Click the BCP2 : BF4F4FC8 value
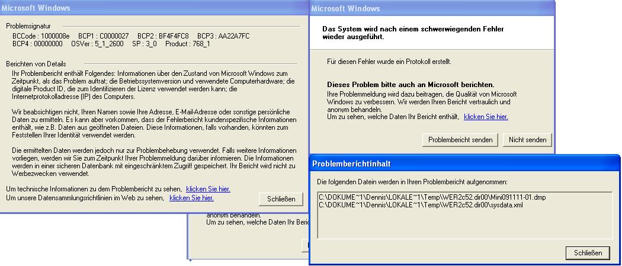 point(163,36)
